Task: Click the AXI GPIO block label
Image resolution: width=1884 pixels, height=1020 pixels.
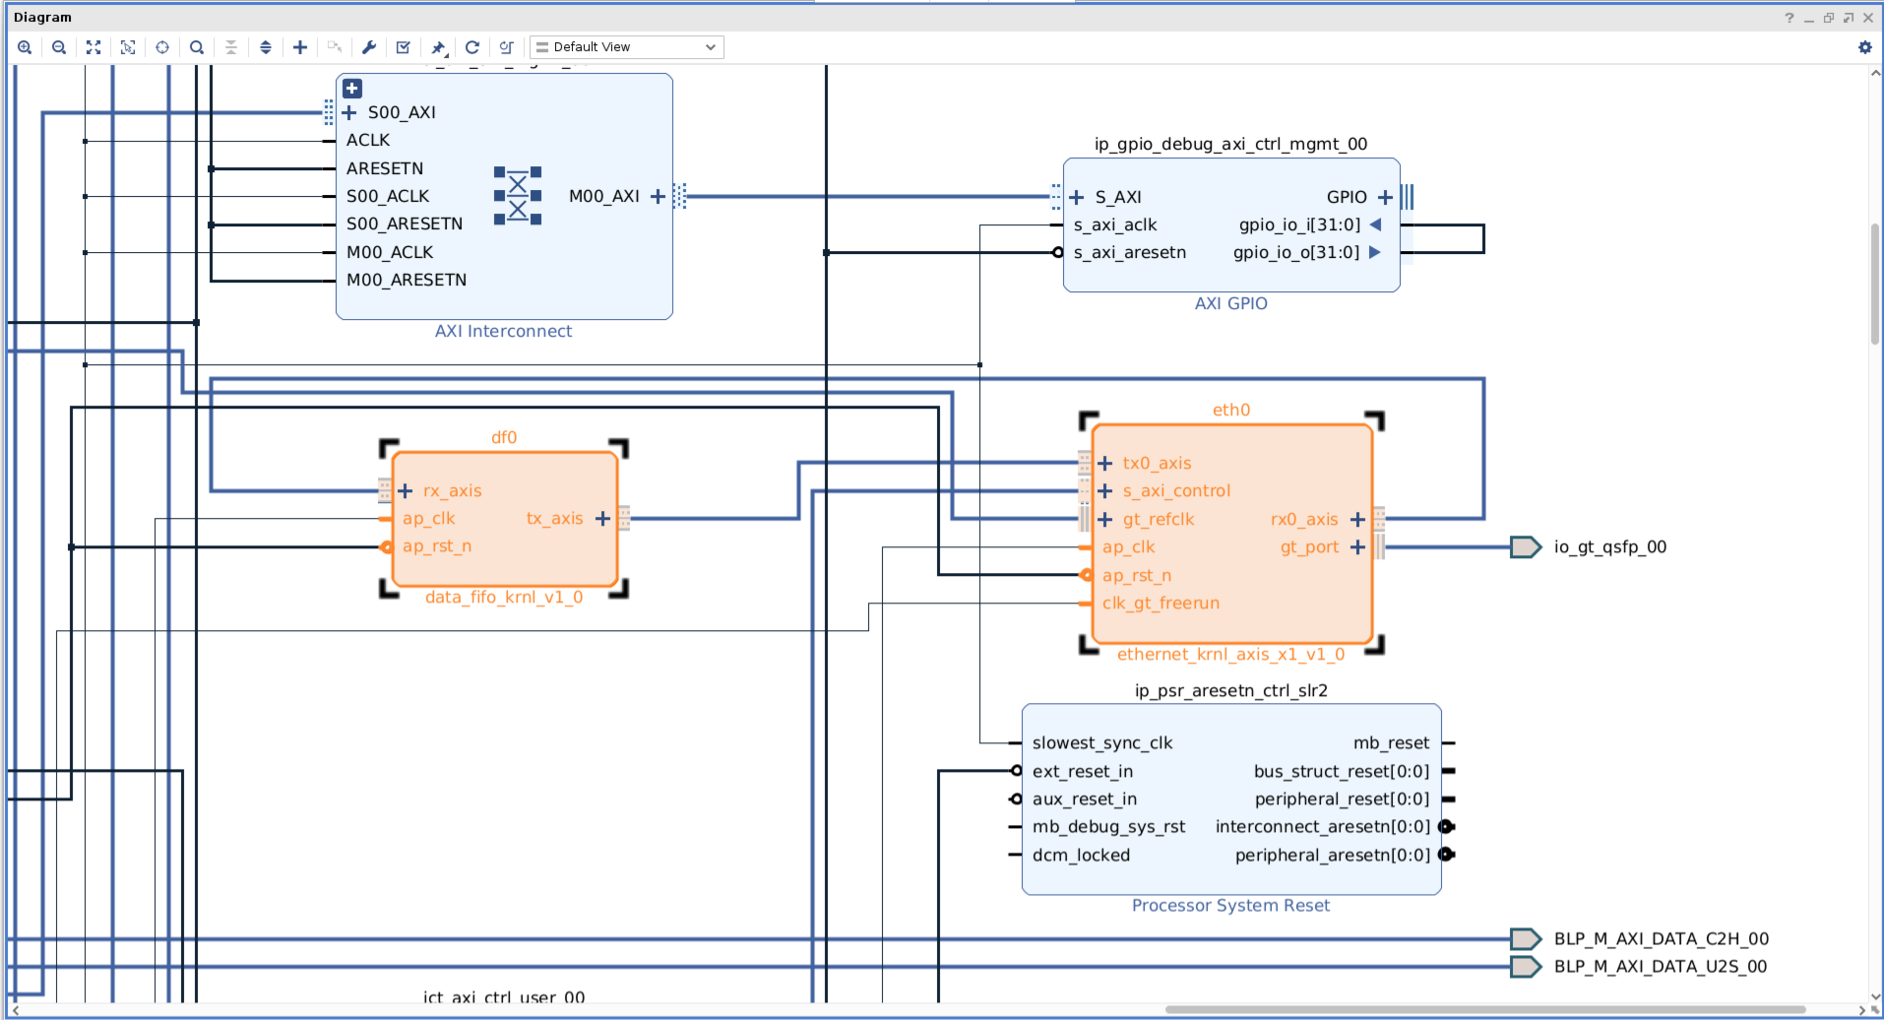Action: pyautogui.click(x=1230, y=303)
